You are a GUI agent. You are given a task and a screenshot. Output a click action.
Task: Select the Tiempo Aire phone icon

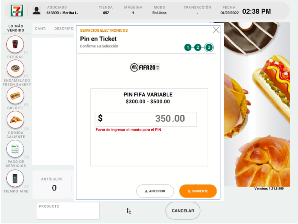click(x=15, y=178)
